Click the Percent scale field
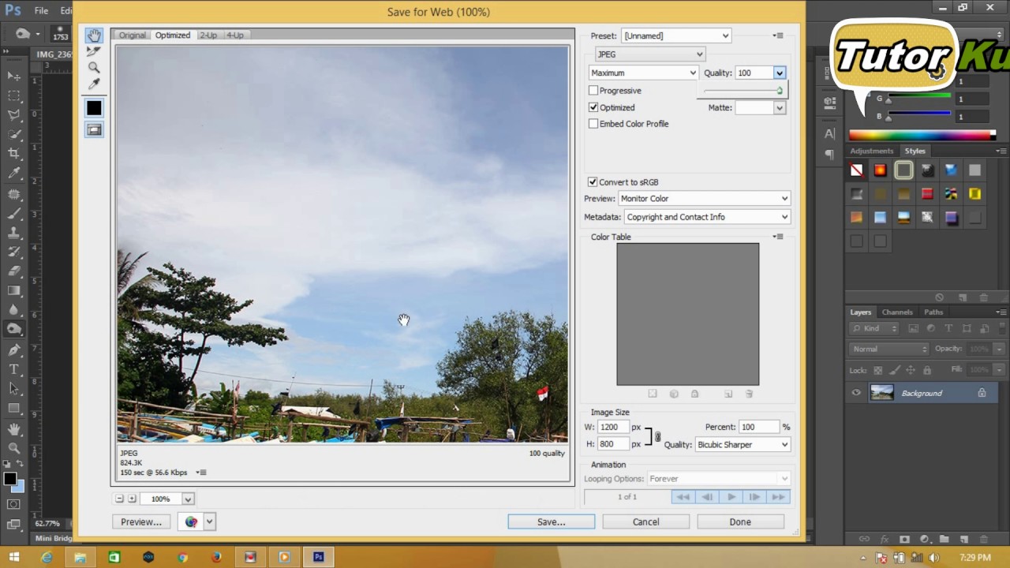 click(x=759, y=427)
